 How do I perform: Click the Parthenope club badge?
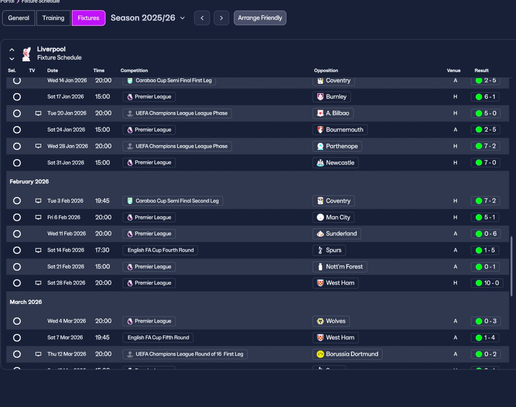320,146
